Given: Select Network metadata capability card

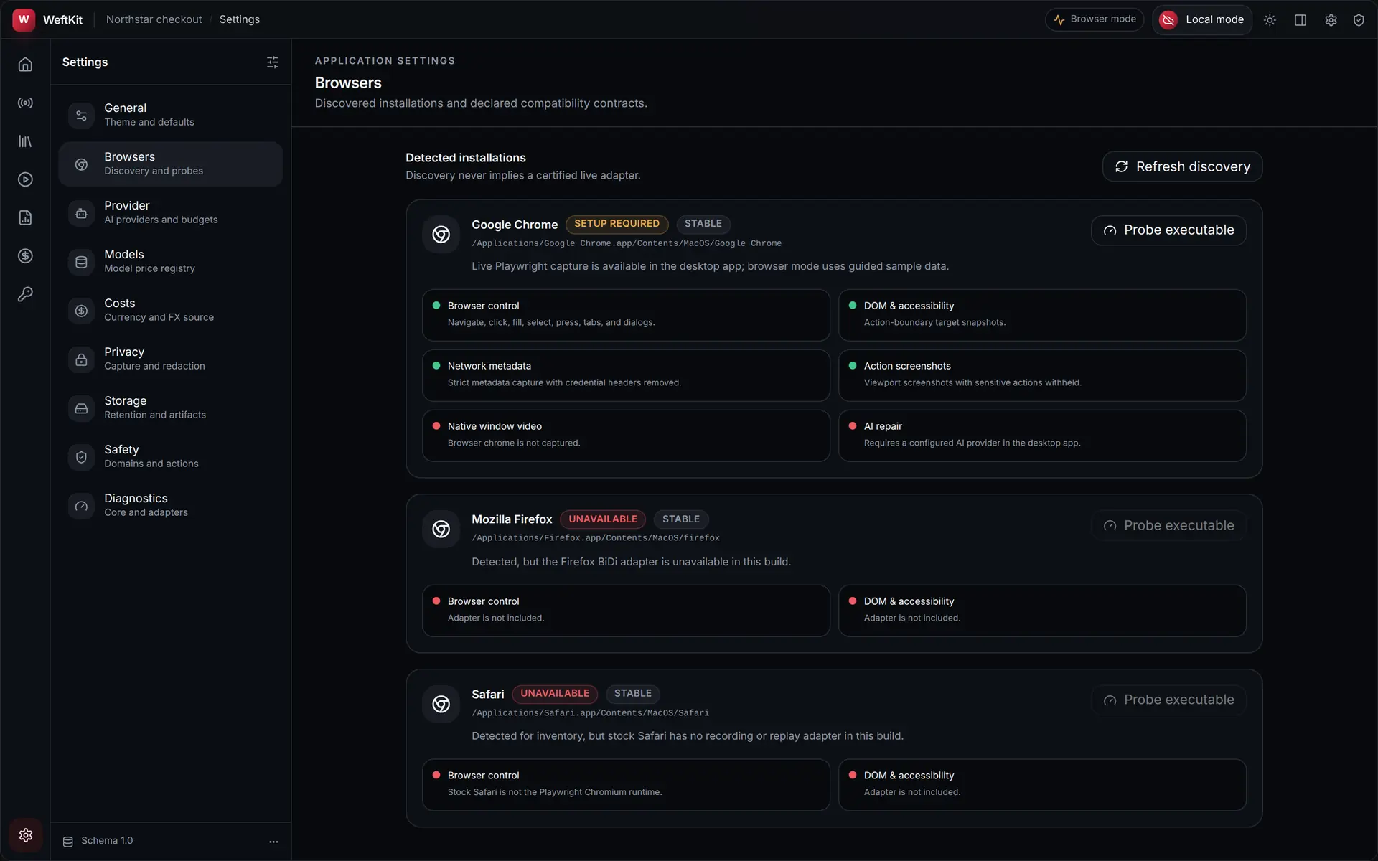Looking at the screenshot, I should 626,375.
